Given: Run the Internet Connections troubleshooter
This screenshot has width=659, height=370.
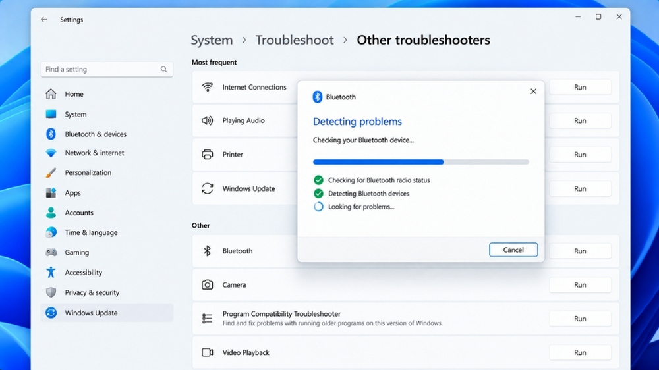Looking at the screenshot, I should click(580, 87).
